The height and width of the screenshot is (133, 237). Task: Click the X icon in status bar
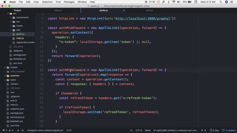coord(22,130)
